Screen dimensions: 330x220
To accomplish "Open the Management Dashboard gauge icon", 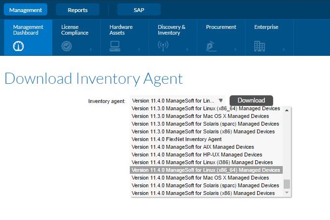I will (18, 46).
